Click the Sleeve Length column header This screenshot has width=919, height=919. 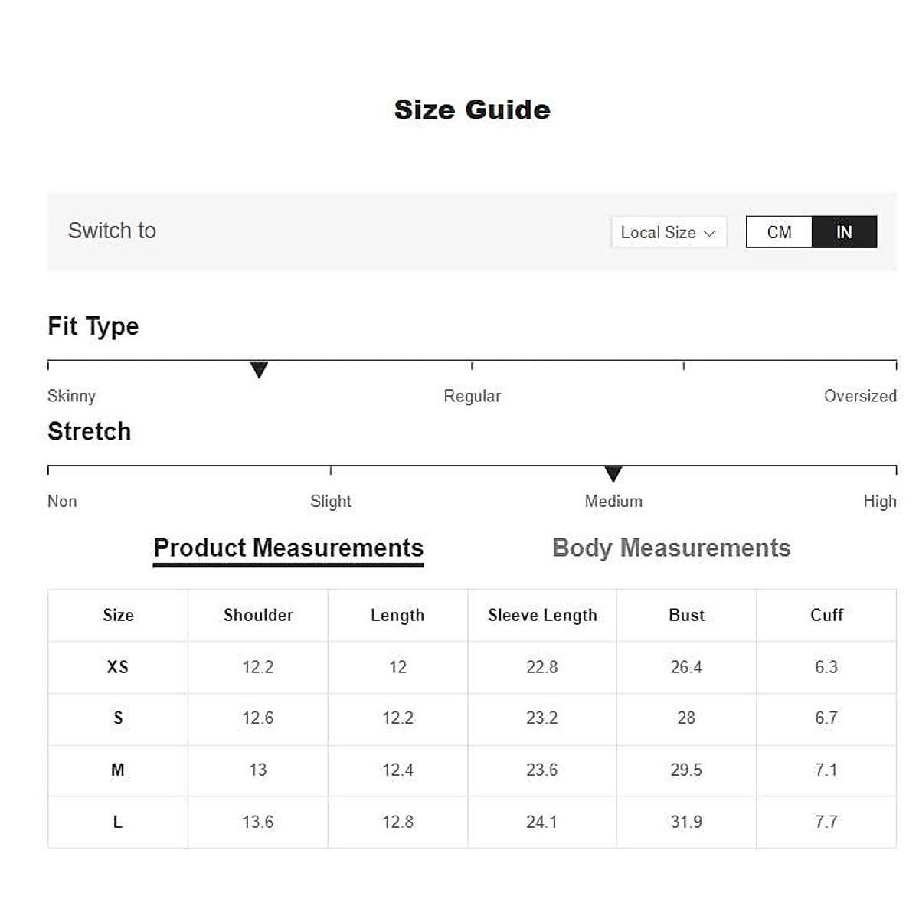point(542,615)
